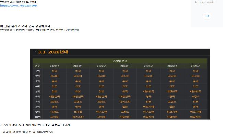This screenshot has height=137, width=240.
Task: Open the blue https://www link at top
Action: point(19,6)
